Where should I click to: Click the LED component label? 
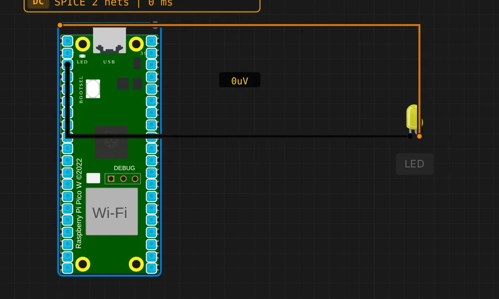(x=415, y=164)
